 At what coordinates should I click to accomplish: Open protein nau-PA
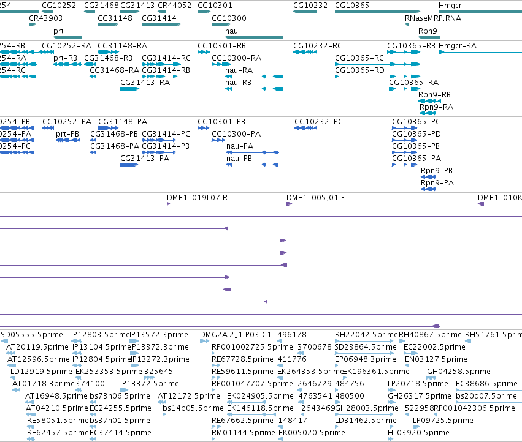pyautogui.click(x=240, y=146)
